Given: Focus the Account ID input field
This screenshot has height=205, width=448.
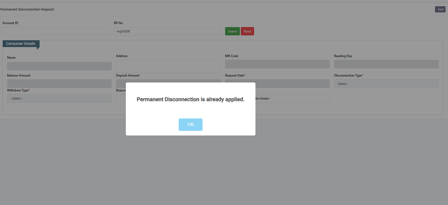Looking at the screenshot, I should pos(56,31).
